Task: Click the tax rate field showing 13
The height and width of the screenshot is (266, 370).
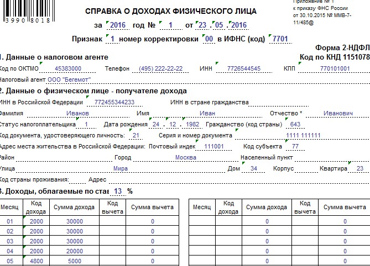Action: click(x=118, y=191)
